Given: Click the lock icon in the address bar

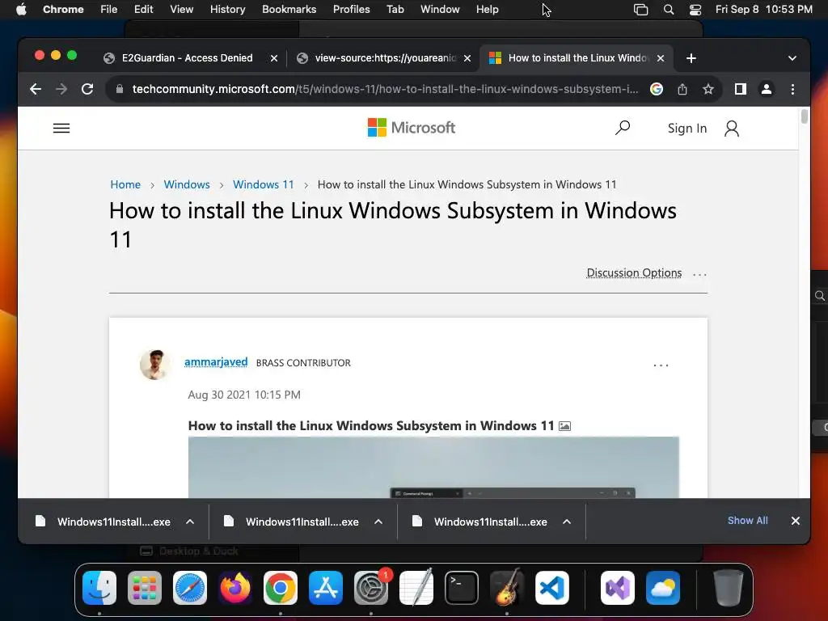Looking at the screenshot, I should pyautogui.click(x=120, y=89).
